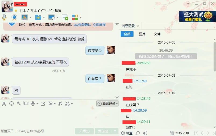Switch to the 图片 tab
Image resolution: width=216 pixels, height=136 pixels.
[x=142, y=34]
